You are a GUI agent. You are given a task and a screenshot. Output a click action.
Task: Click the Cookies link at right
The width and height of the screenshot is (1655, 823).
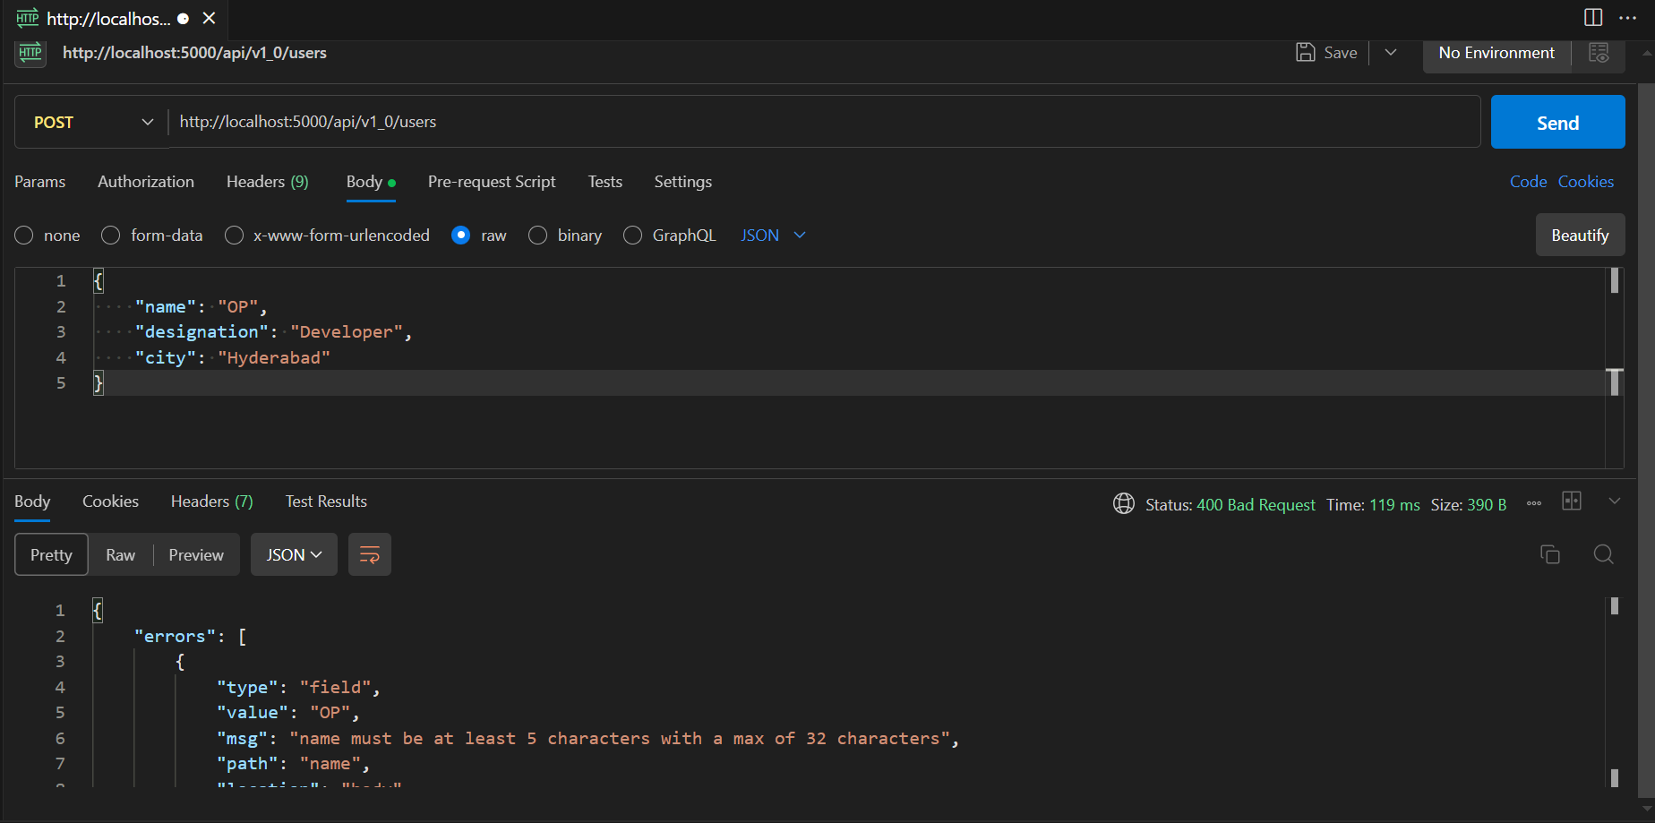pyautogui.click(x=1586, y=182)
